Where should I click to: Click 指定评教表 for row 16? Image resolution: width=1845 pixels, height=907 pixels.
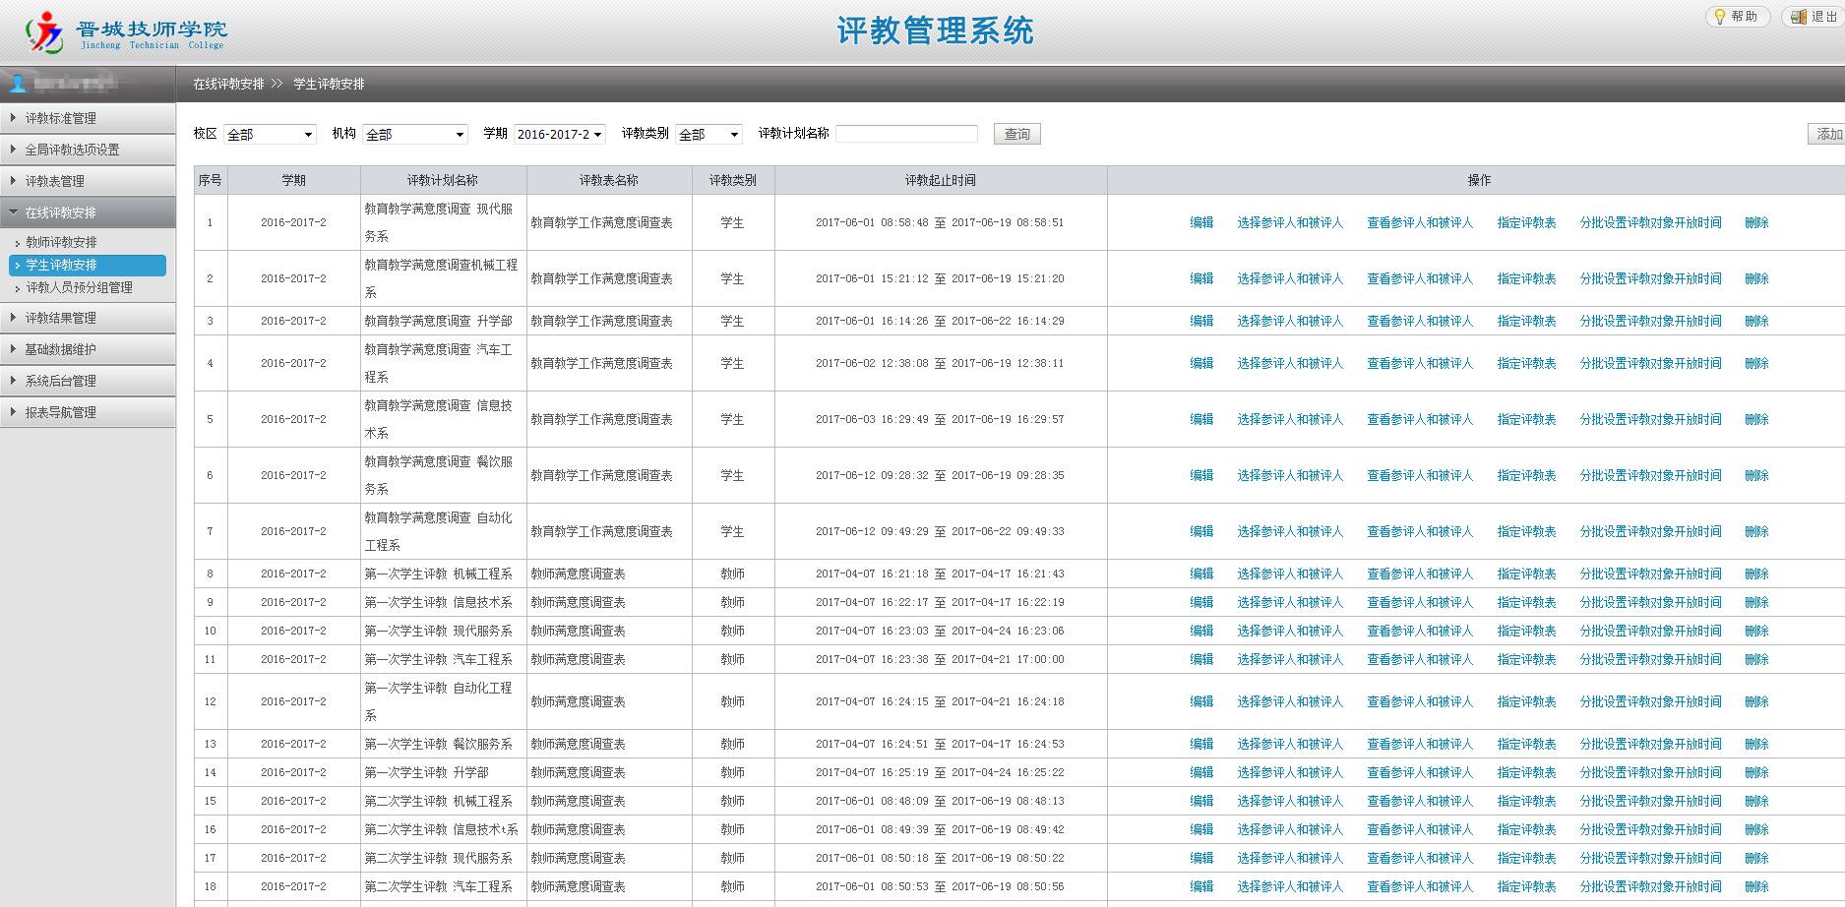tap(1526, 829)
